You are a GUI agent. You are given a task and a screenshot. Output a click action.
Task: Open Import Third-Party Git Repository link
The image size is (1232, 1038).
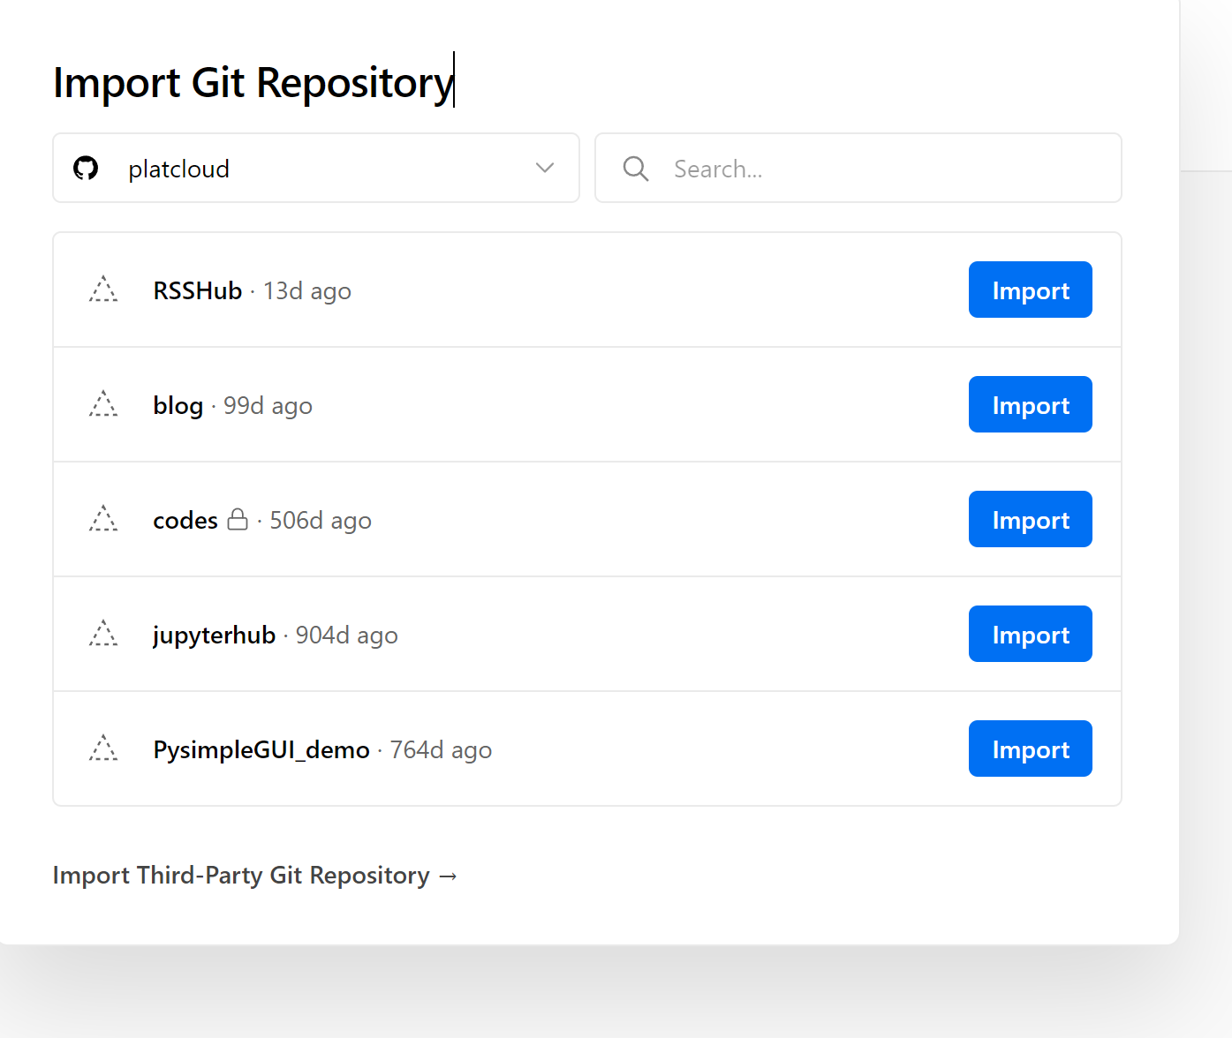coord(255,875)
